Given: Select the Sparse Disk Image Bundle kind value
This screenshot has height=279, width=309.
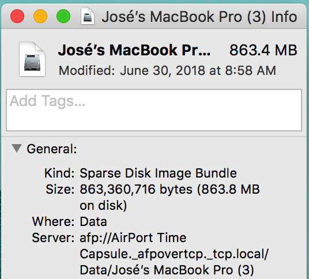Looking at the screenshot, I should (158, 174).
